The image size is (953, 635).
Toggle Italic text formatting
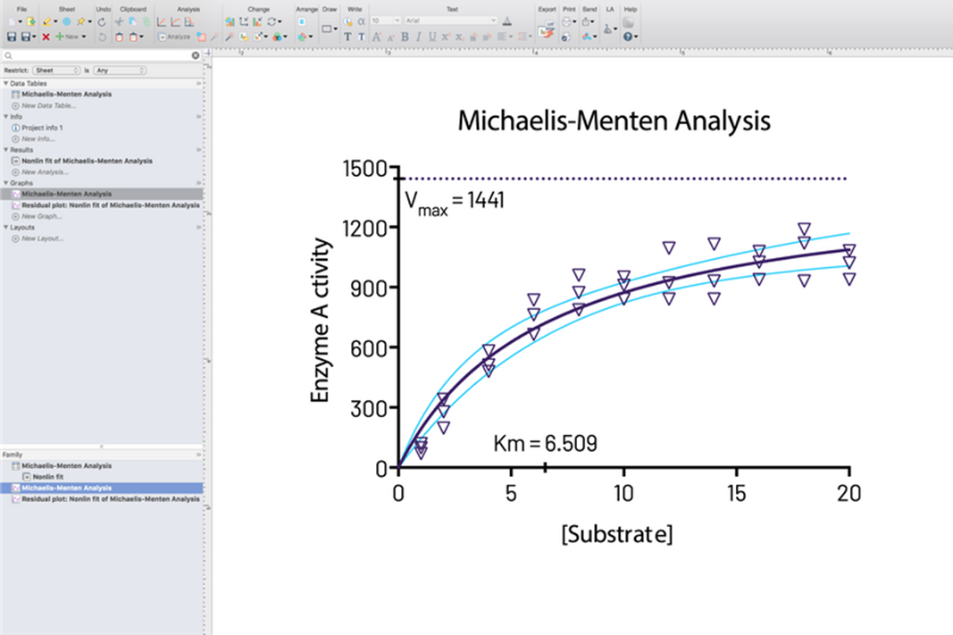point(418,37)
